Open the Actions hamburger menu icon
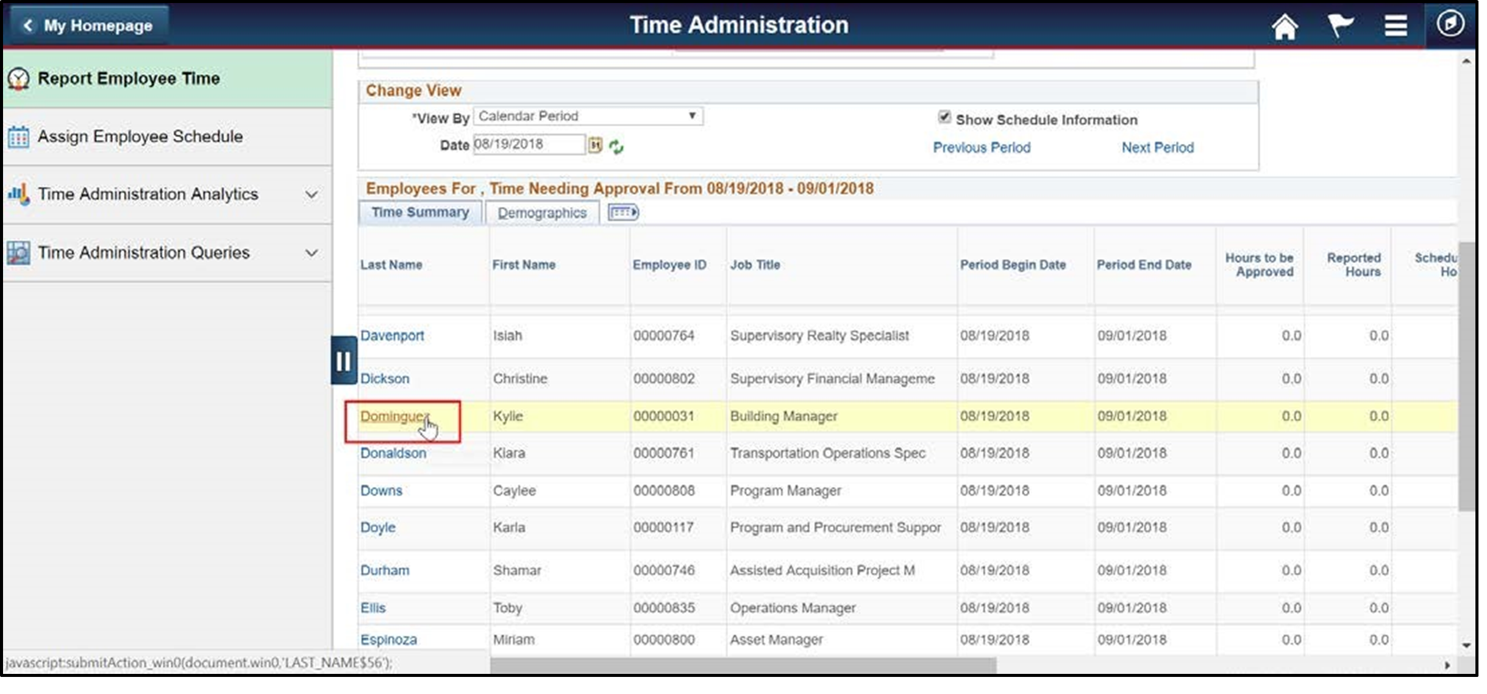 pyautogui.click(x=1396, y=26)
